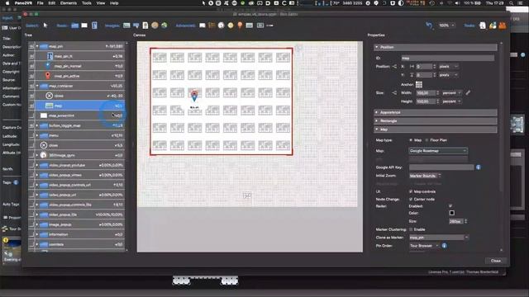Open the File menu
Image resolution: width=529 pixels, height=297 pixels.
point(41,3)
